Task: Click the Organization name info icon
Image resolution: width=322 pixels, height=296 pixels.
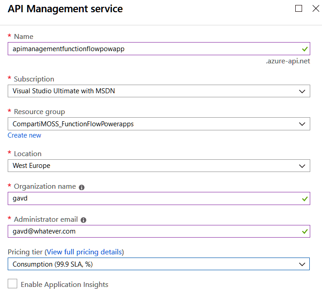Action: tap(82, 187)
